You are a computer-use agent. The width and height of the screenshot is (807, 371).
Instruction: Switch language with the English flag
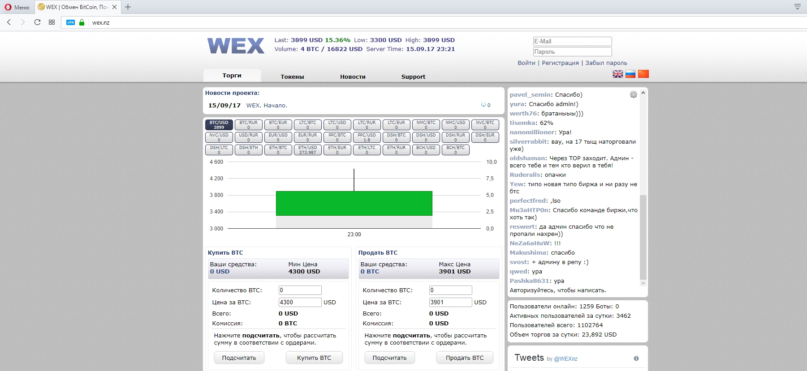point(618,74)
